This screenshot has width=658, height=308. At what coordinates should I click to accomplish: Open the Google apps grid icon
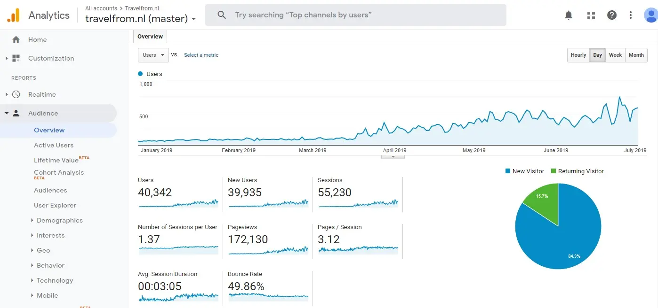tap(591, 15)
